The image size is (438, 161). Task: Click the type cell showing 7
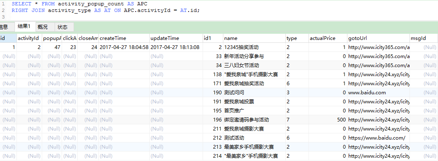coord(297,120)
